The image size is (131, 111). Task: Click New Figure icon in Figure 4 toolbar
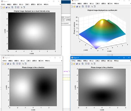tap(72, 64)
